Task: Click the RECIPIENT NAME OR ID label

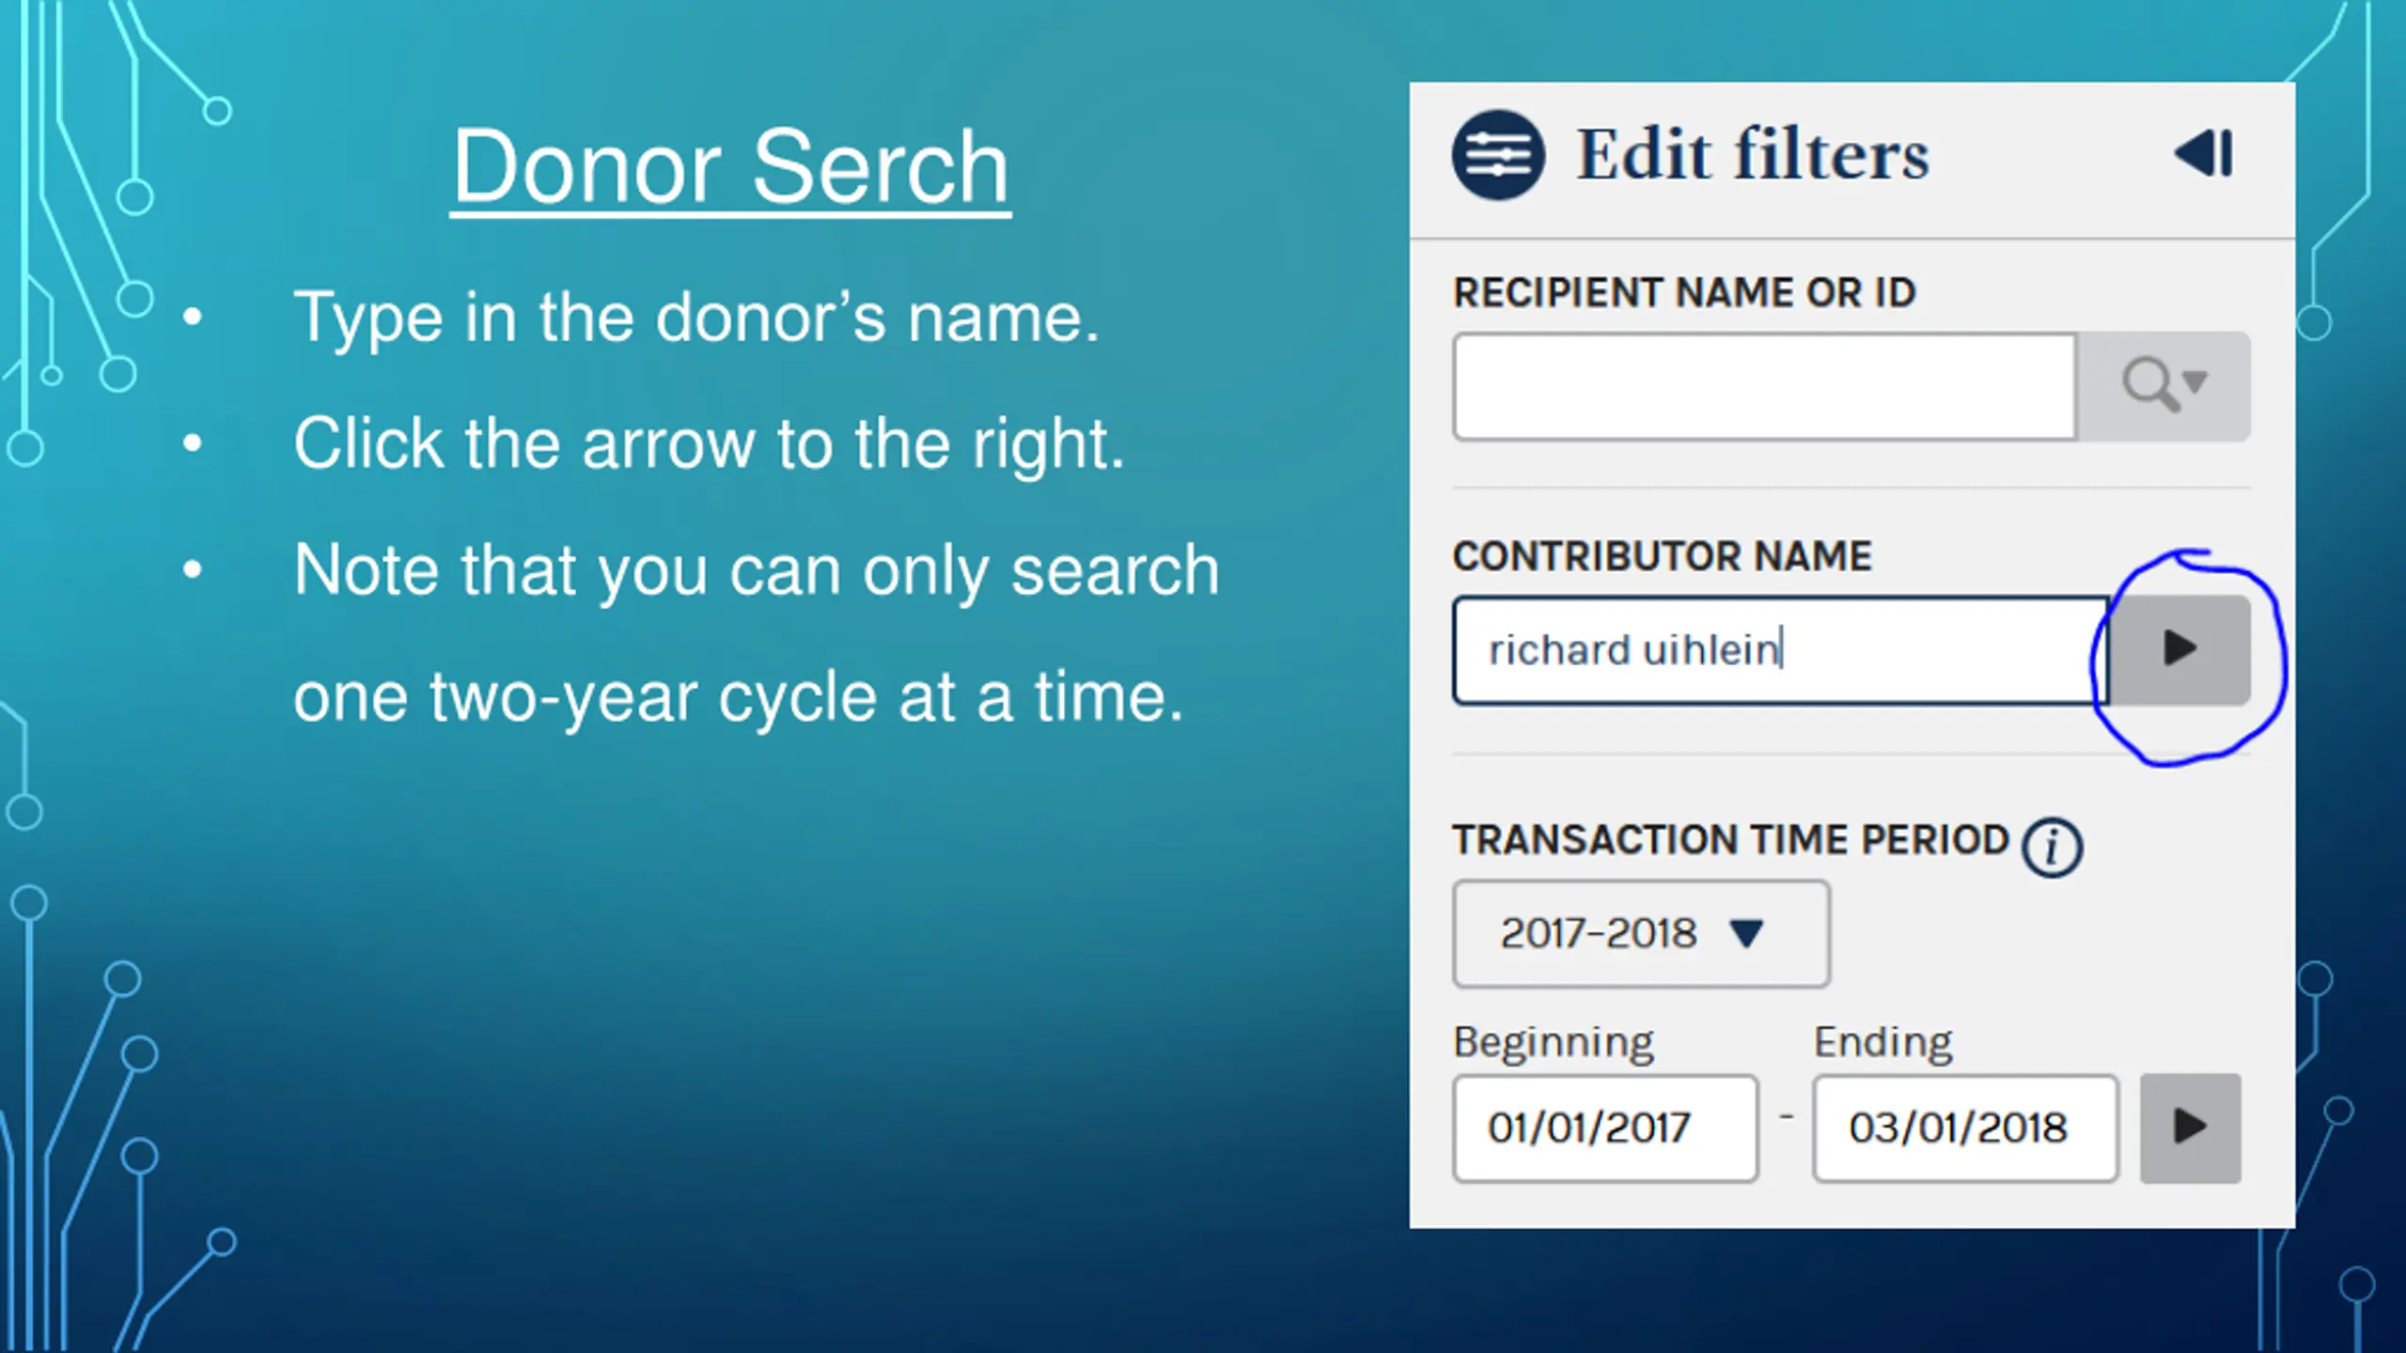Action: [1684, 293]
